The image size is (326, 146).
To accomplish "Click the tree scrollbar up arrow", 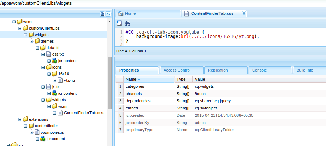I will click(x=109, y=21).
